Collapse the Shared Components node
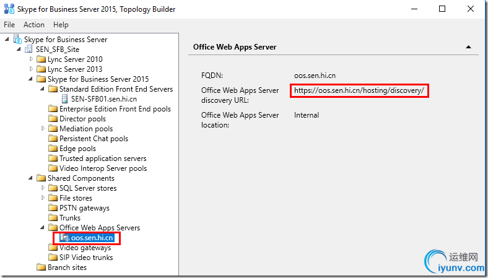488x278 pixels. coord(30,178)
